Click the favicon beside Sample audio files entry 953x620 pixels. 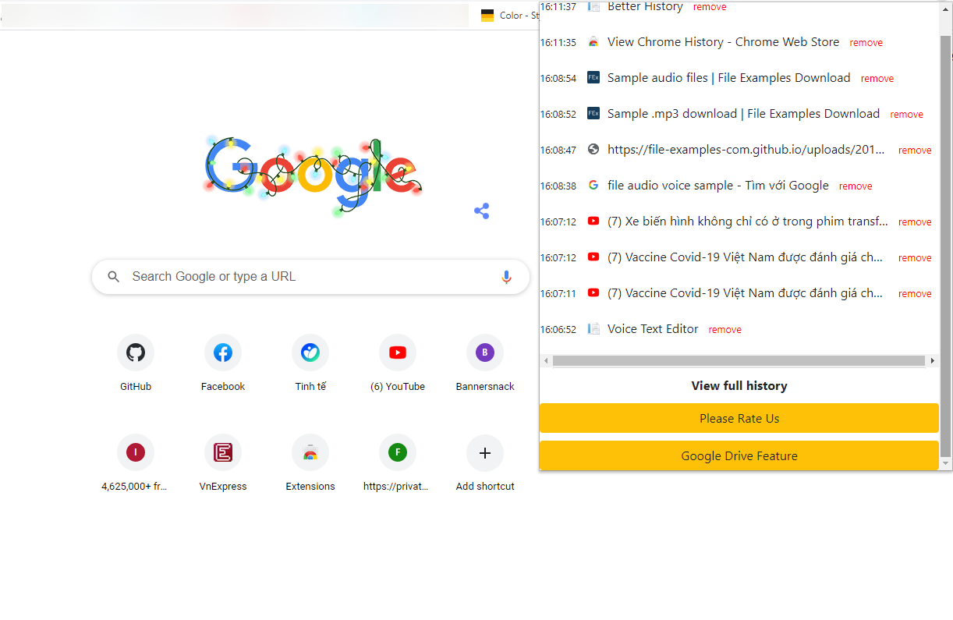tap(593, 78)
